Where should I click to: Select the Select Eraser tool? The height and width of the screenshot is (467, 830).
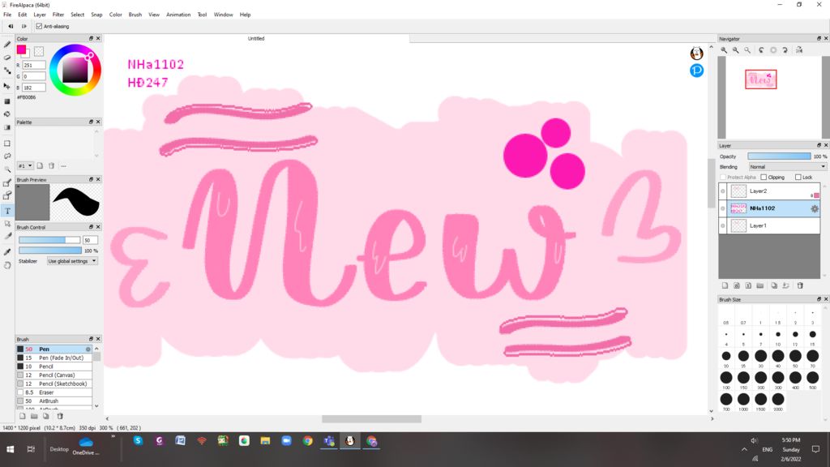(x=7, y=196)
